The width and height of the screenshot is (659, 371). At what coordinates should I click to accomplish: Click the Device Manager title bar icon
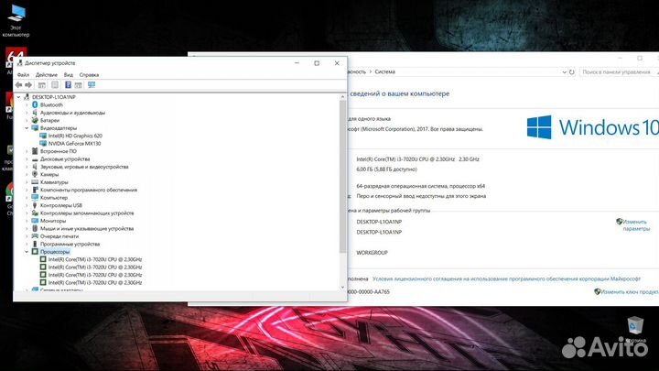tap(20, 63)
